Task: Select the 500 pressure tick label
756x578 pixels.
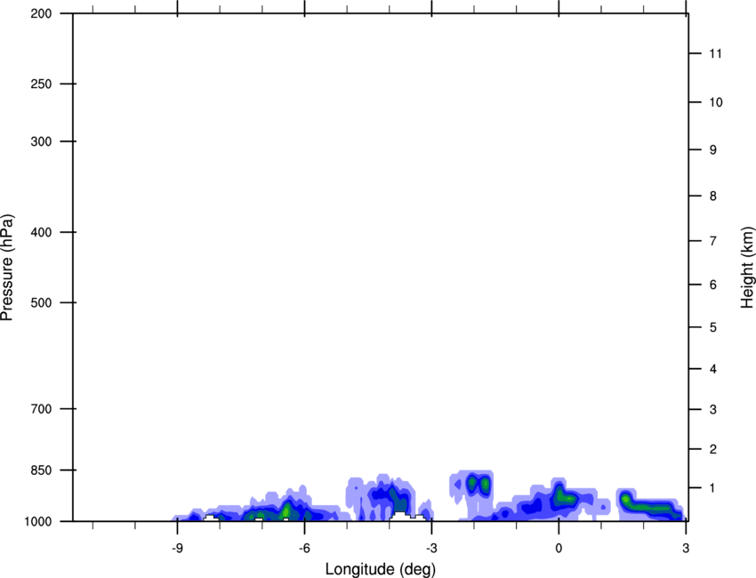Action: [41, 302]
